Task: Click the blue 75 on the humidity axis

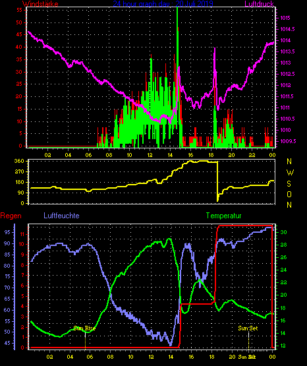Action: click(7, 276)
